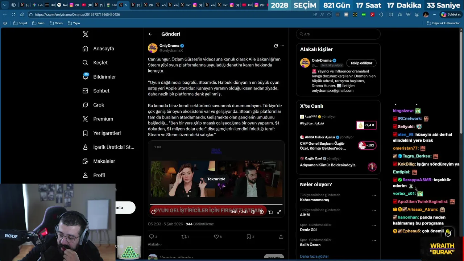Image resolution: width=464 pixels, height=261 pixels.
Task: Open Sohbet messages in sidebar
Action: [96, 91]
